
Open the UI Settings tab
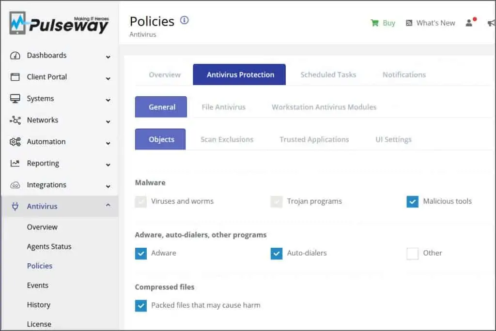tap(393, 139)
